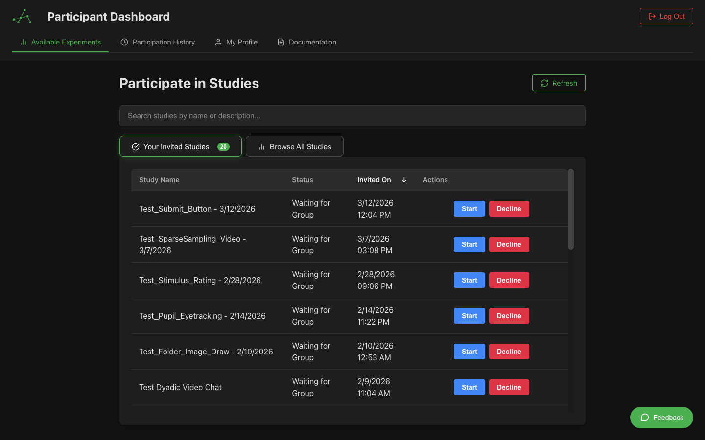
Task: Switch to the My Profile tab
Action: pos(236,42)
